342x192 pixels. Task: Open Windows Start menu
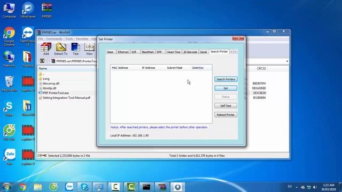(6, 187)
